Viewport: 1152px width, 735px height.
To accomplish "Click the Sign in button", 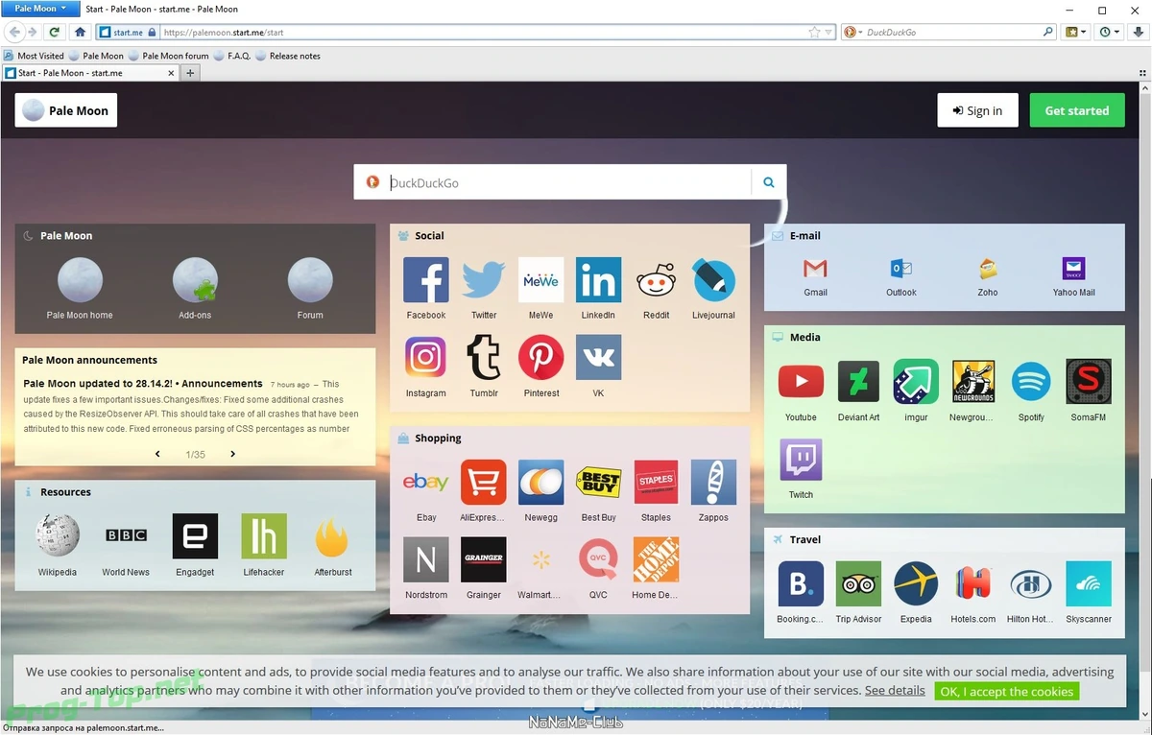I will (977, 110).
